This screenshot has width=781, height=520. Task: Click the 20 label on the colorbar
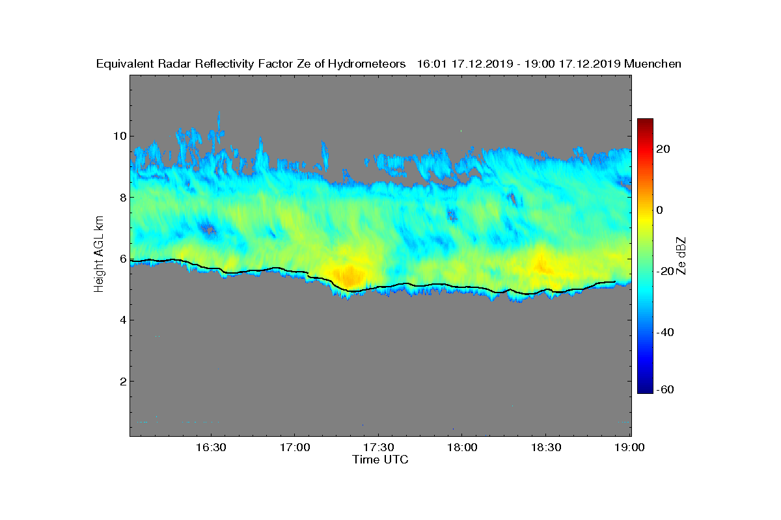[x=663, y=149]
